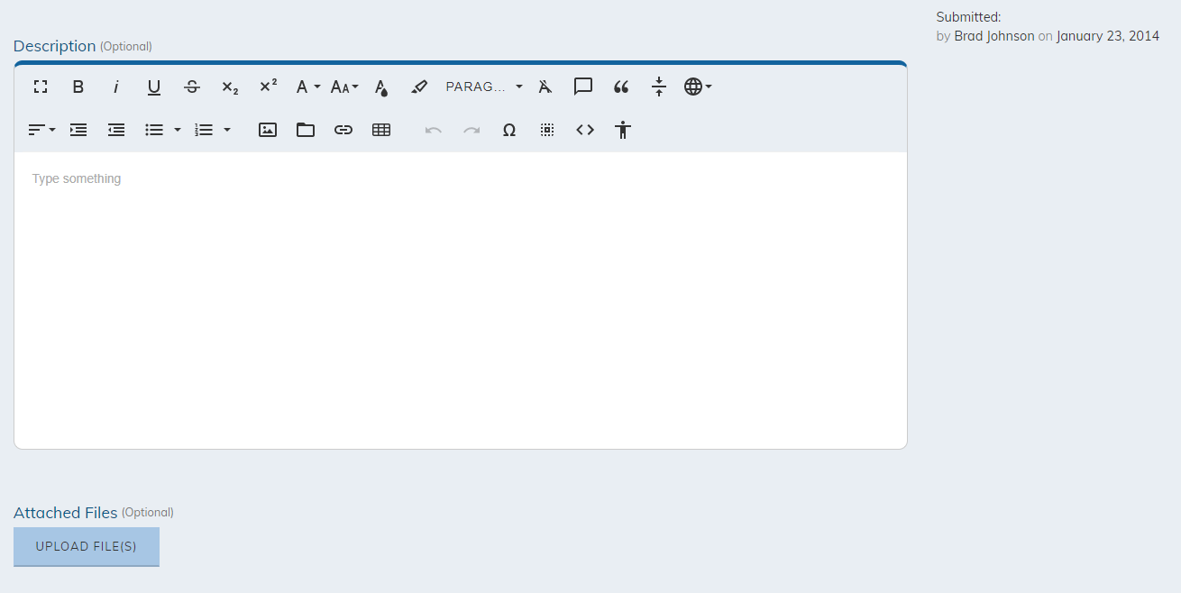
Task: Open the text color picker
Action: point(381,87)
